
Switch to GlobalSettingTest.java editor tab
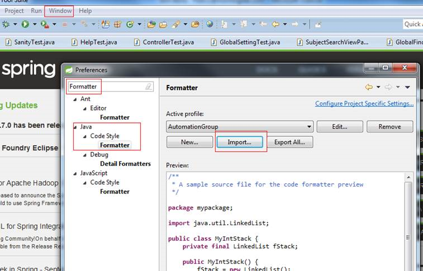tap(245, 42)
